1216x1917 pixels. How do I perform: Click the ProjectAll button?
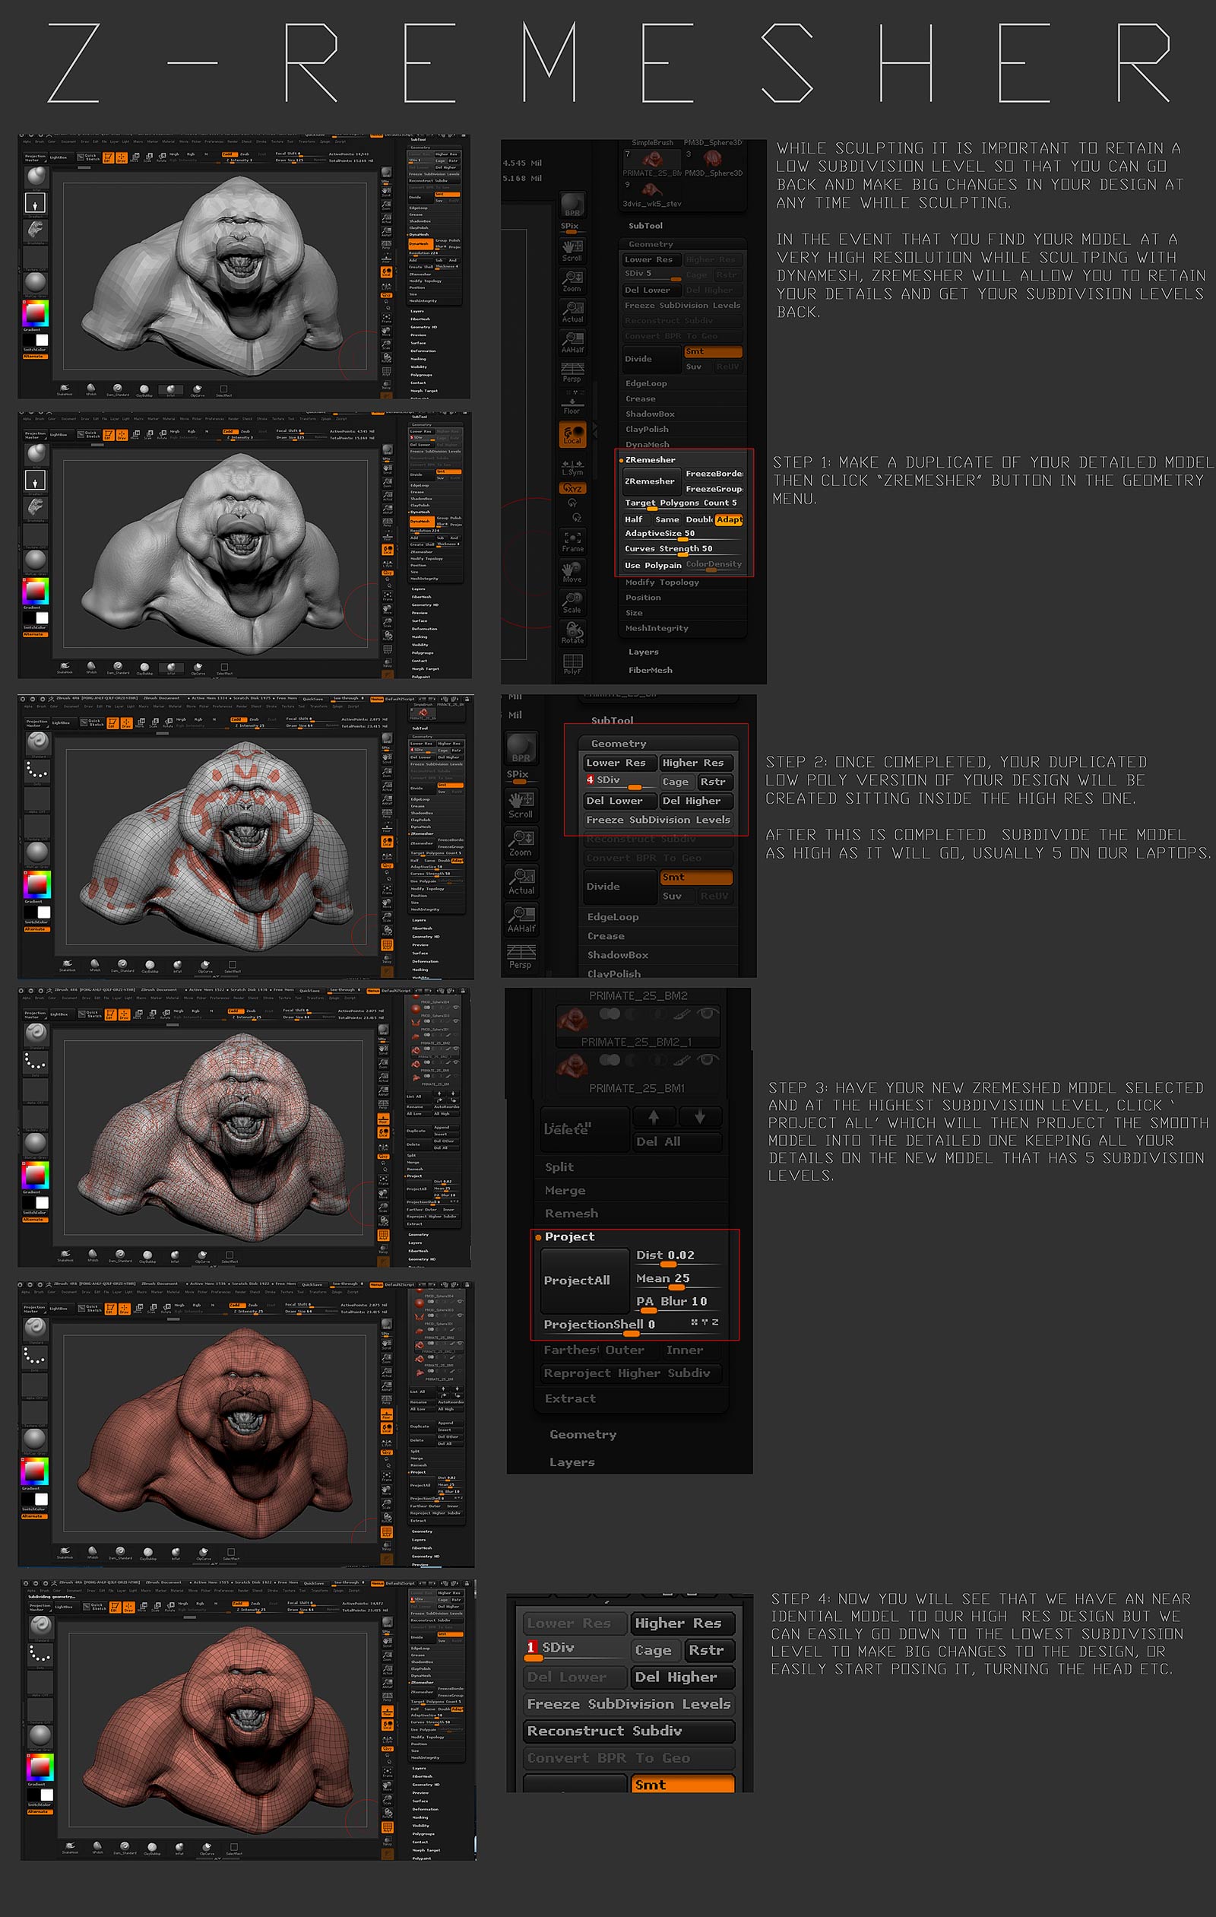coord(585,1280)
